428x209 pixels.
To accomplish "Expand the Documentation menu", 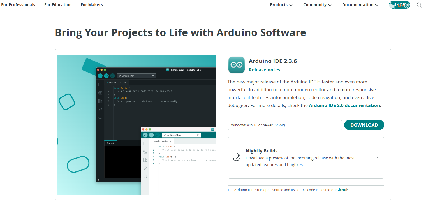I will (360, 5).
